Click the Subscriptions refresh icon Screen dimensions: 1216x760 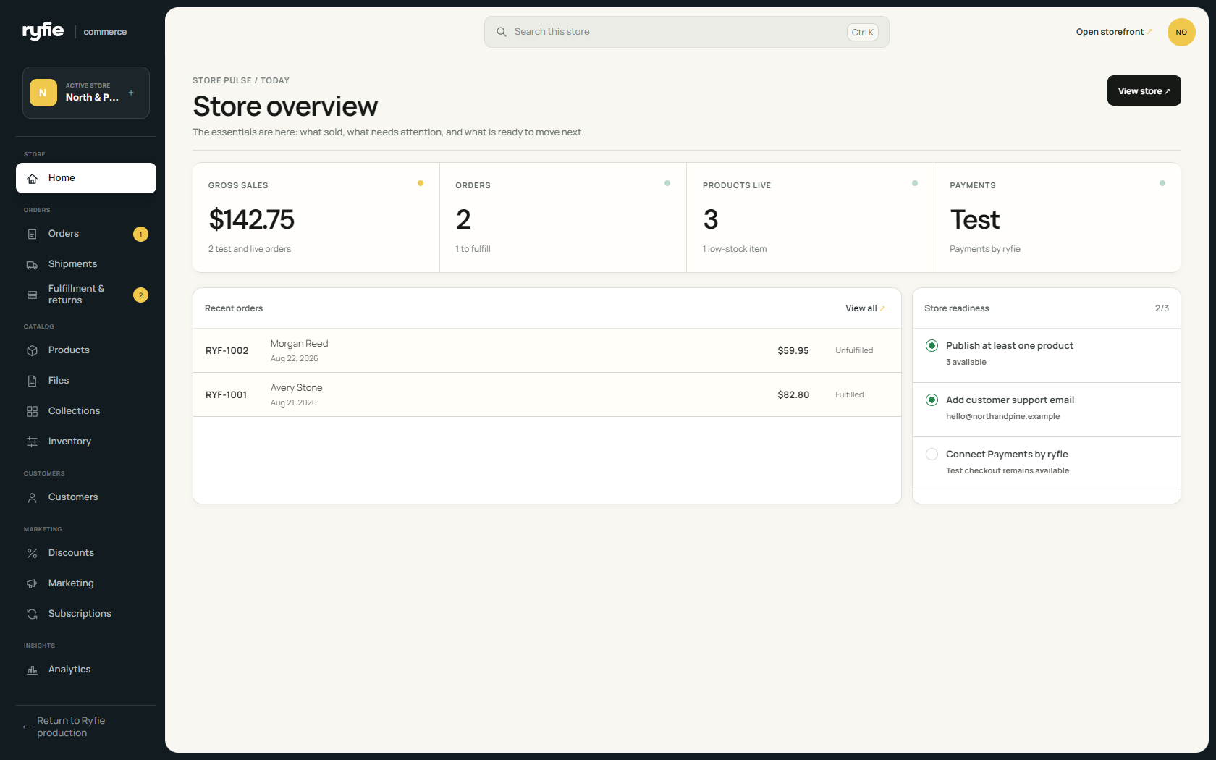(x=32, y=614)
